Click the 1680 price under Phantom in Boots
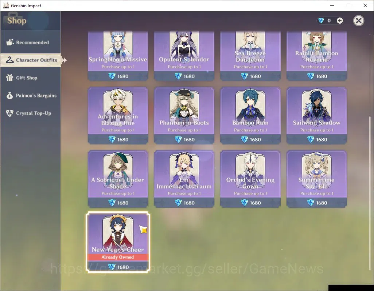Image resolution: width=374 pixels, height=291 pixels. point(189,140)
